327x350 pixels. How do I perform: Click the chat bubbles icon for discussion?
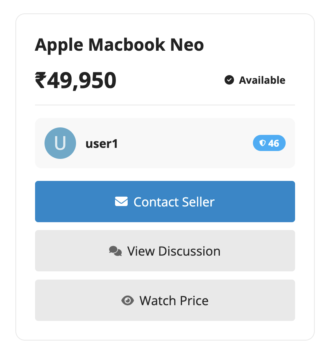pos(115,251)
